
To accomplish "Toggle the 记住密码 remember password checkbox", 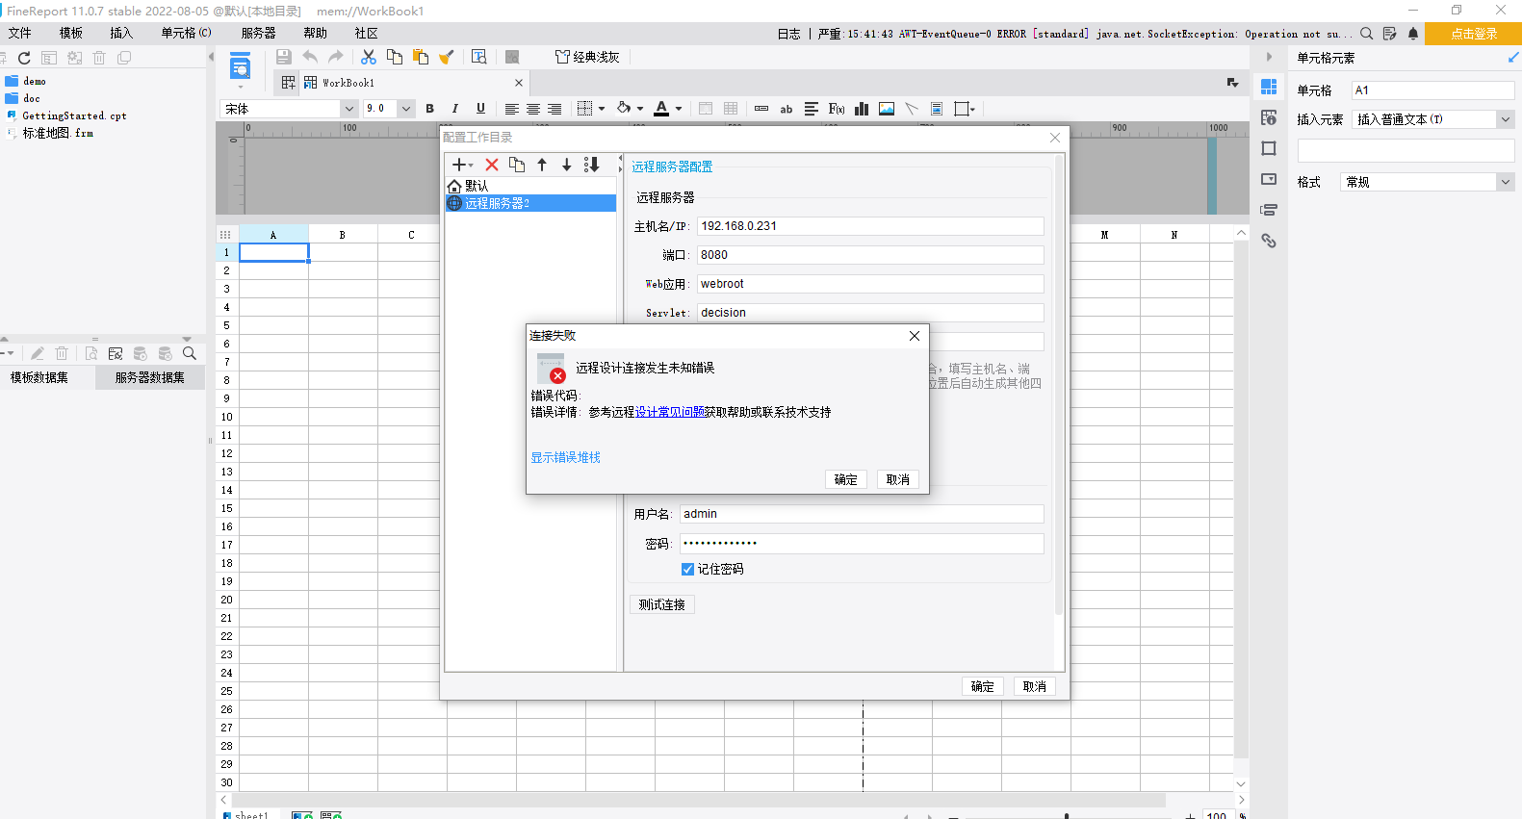I will pyautogui.click(x=687, y=570).
